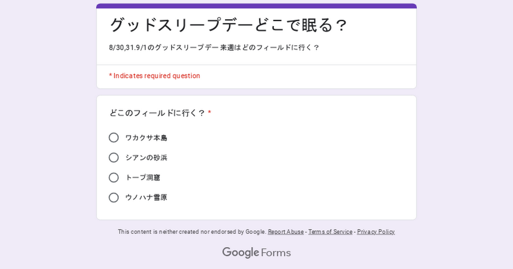Open the Terms of Service link
The image size is (513, 269).
tap(330, 232)
